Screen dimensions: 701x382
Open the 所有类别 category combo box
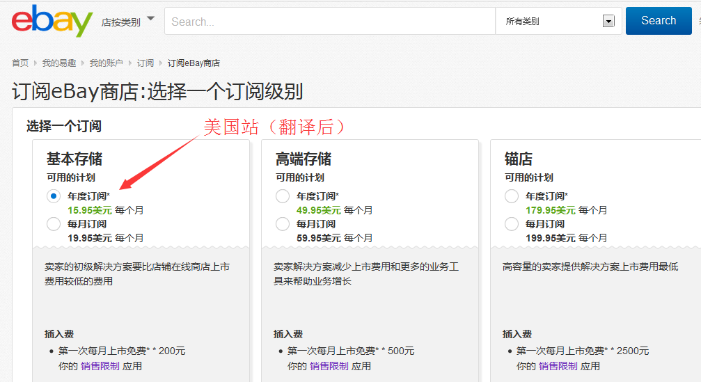pyautogui.click(x=559, y=21)
